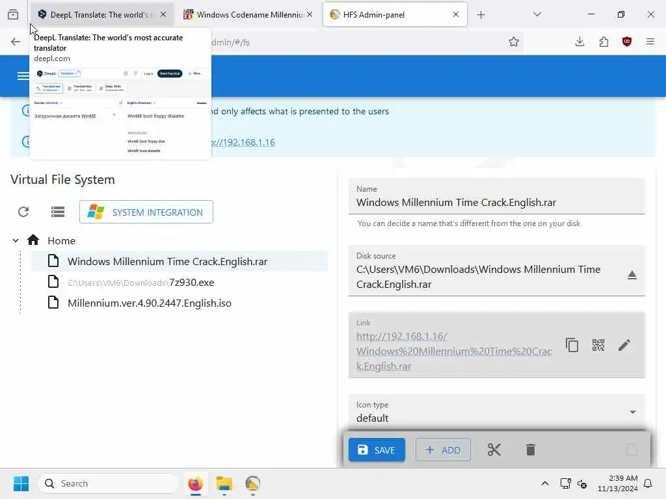Open the extensions menu
This screenshot has height=499, width=666.
(x=604, y=42)
